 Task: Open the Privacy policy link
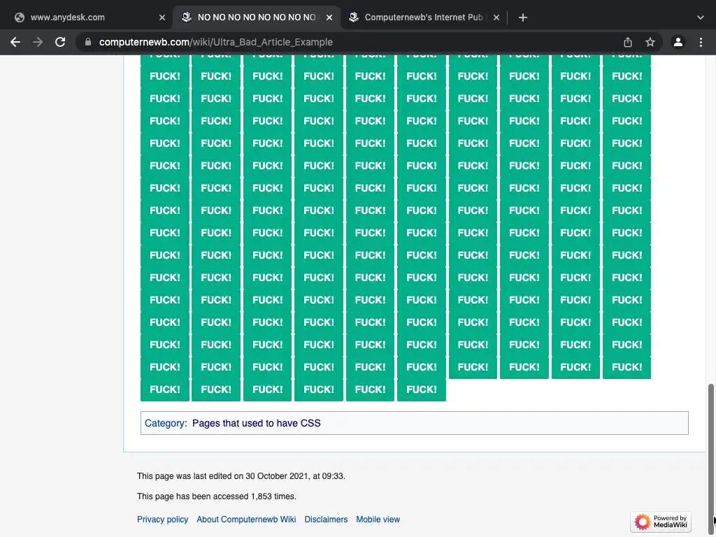[x=162, y=520]
